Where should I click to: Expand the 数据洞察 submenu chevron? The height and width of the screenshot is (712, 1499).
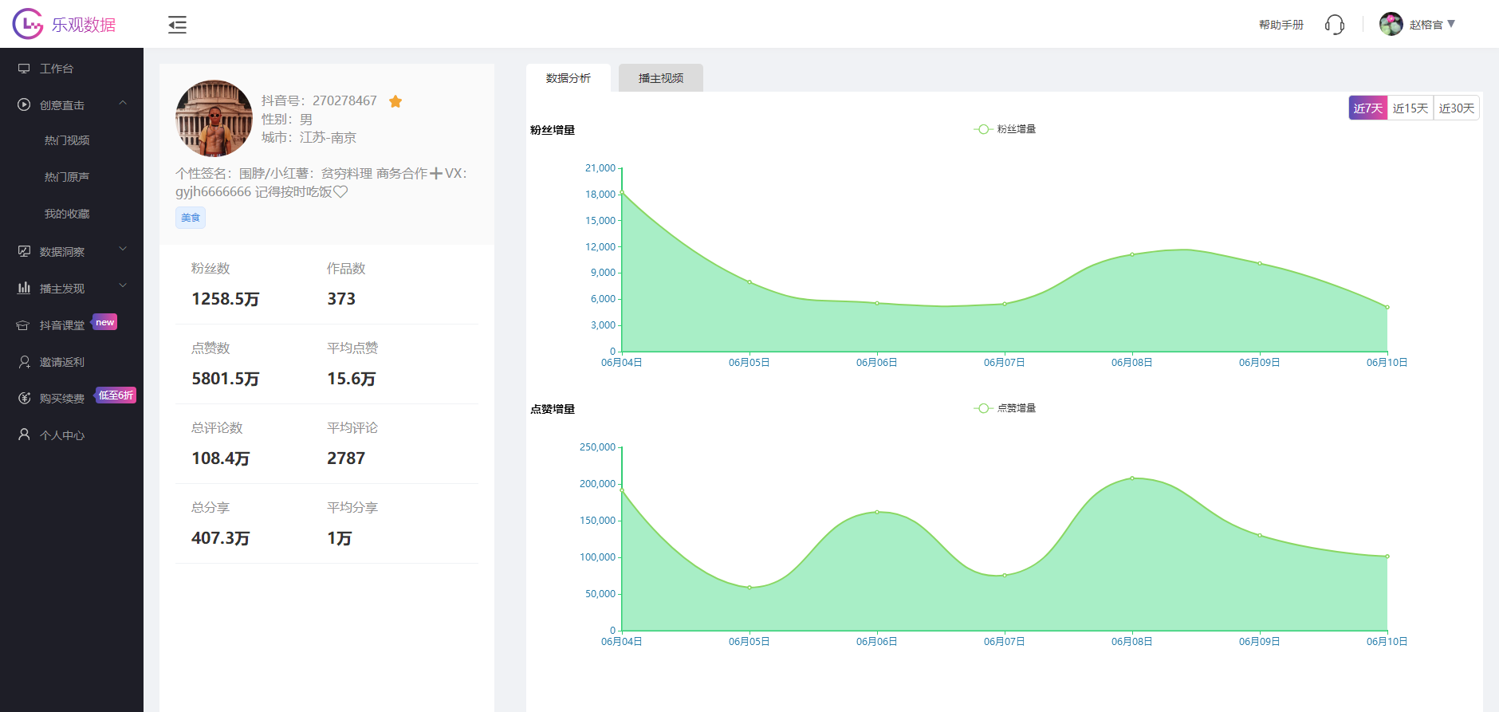click(x=123, y=249)
